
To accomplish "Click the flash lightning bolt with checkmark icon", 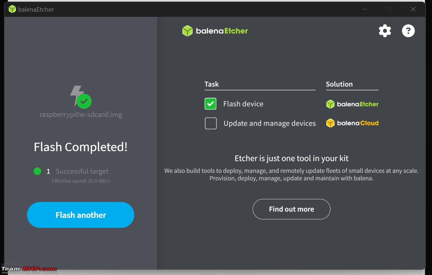I will tap(81, 97).
